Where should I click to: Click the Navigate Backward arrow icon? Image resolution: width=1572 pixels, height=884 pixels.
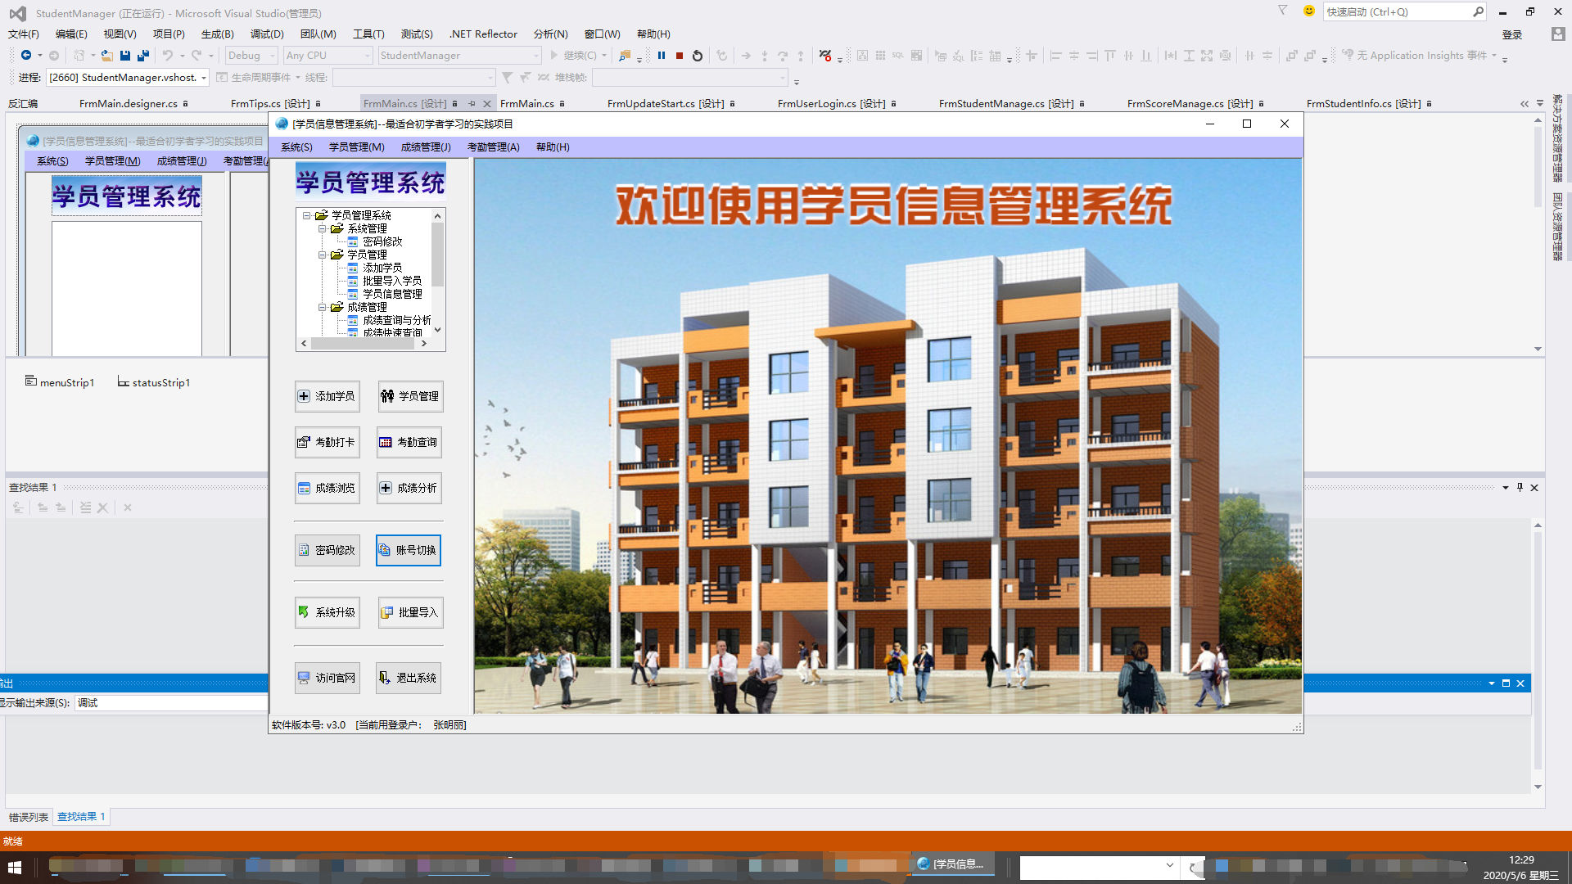tap(26, 56)
